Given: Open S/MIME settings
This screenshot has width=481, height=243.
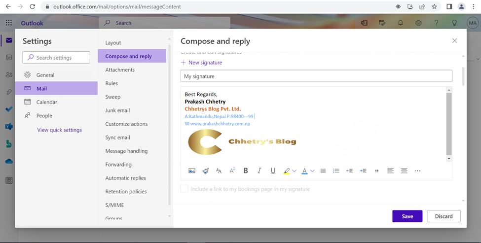Looking at the screenshot, I should click(132, 205).
